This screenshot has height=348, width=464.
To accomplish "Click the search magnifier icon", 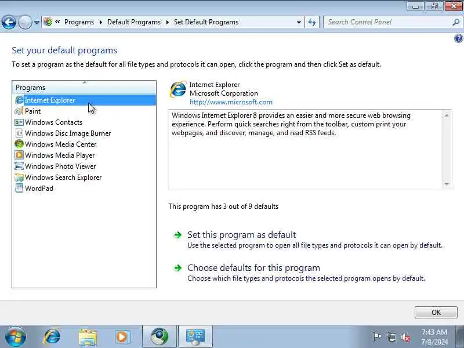I will [x=456, y=22].
